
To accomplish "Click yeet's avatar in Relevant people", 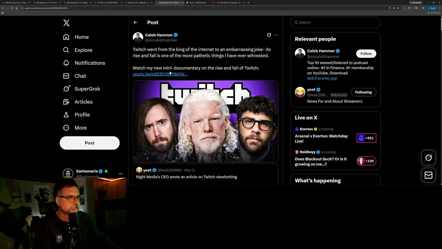I will (300, 92).
